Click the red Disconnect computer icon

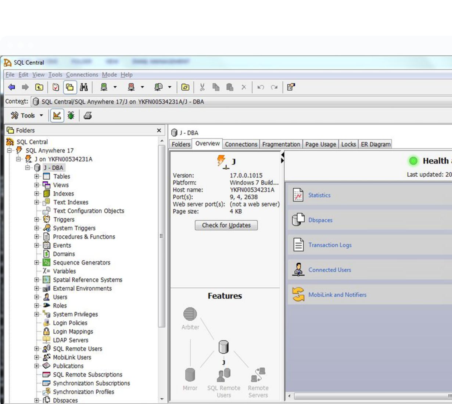pos(131,87)
